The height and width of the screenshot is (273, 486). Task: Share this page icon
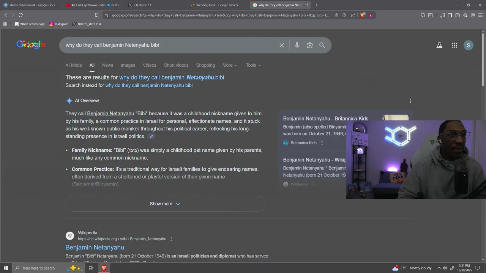click(353, 15)
